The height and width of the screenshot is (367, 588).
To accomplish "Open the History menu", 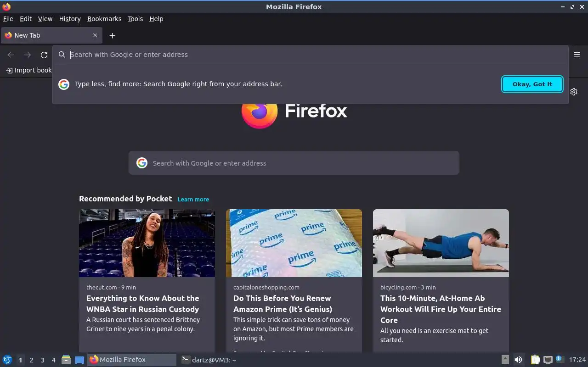I will [70, 19].
